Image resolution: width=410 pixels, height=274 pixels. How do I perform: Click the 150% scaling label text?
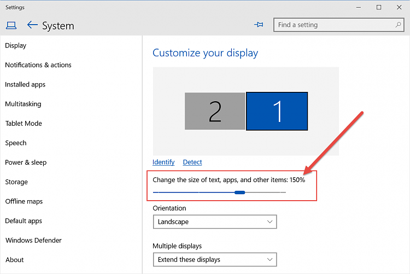tap(297, 180)
